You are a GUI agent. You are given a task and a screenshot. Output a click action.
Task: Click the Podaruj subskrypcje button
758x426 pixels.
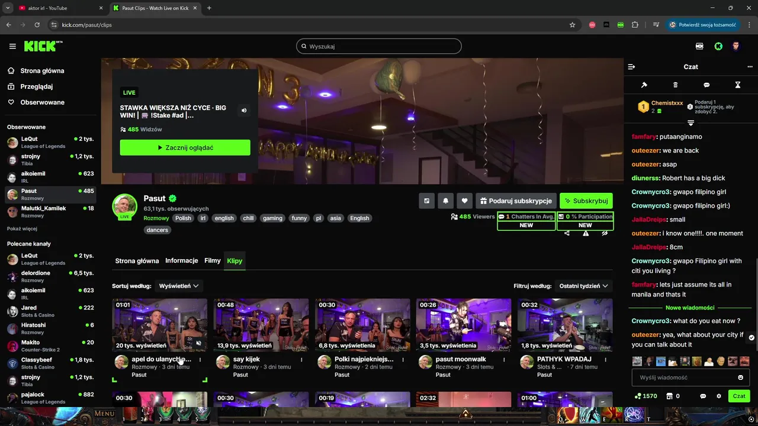pos(516,201)
